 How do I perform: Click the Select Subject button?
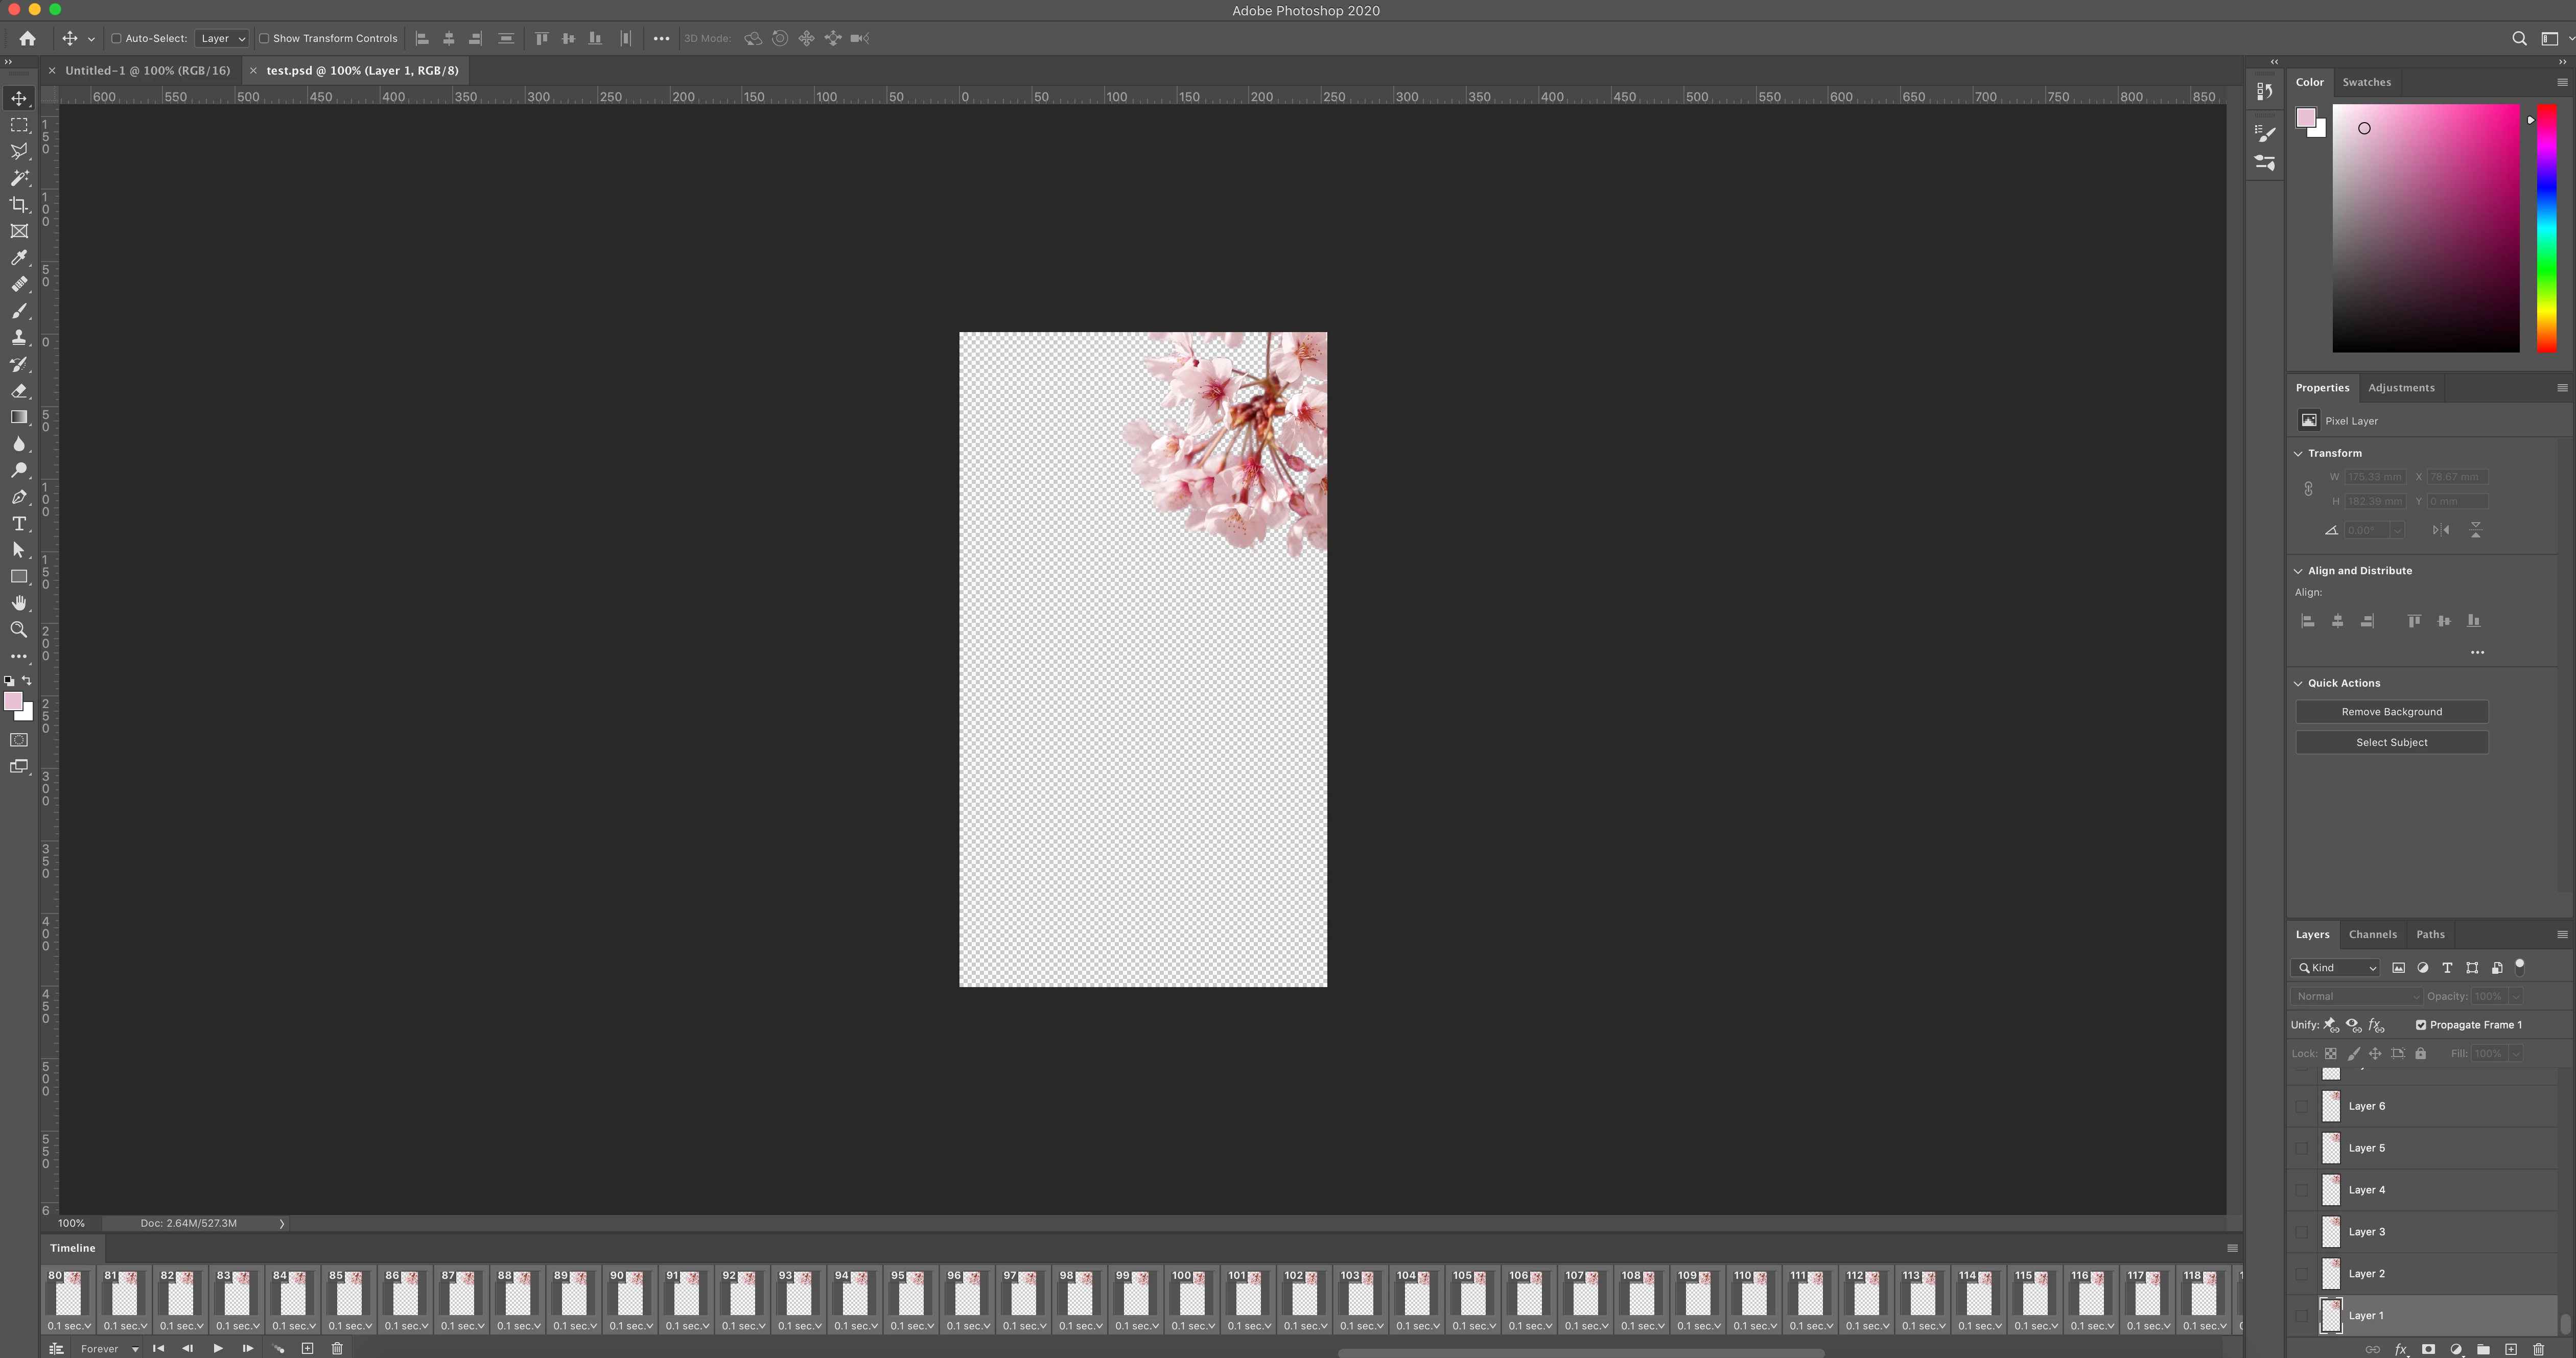[2391, 742]
